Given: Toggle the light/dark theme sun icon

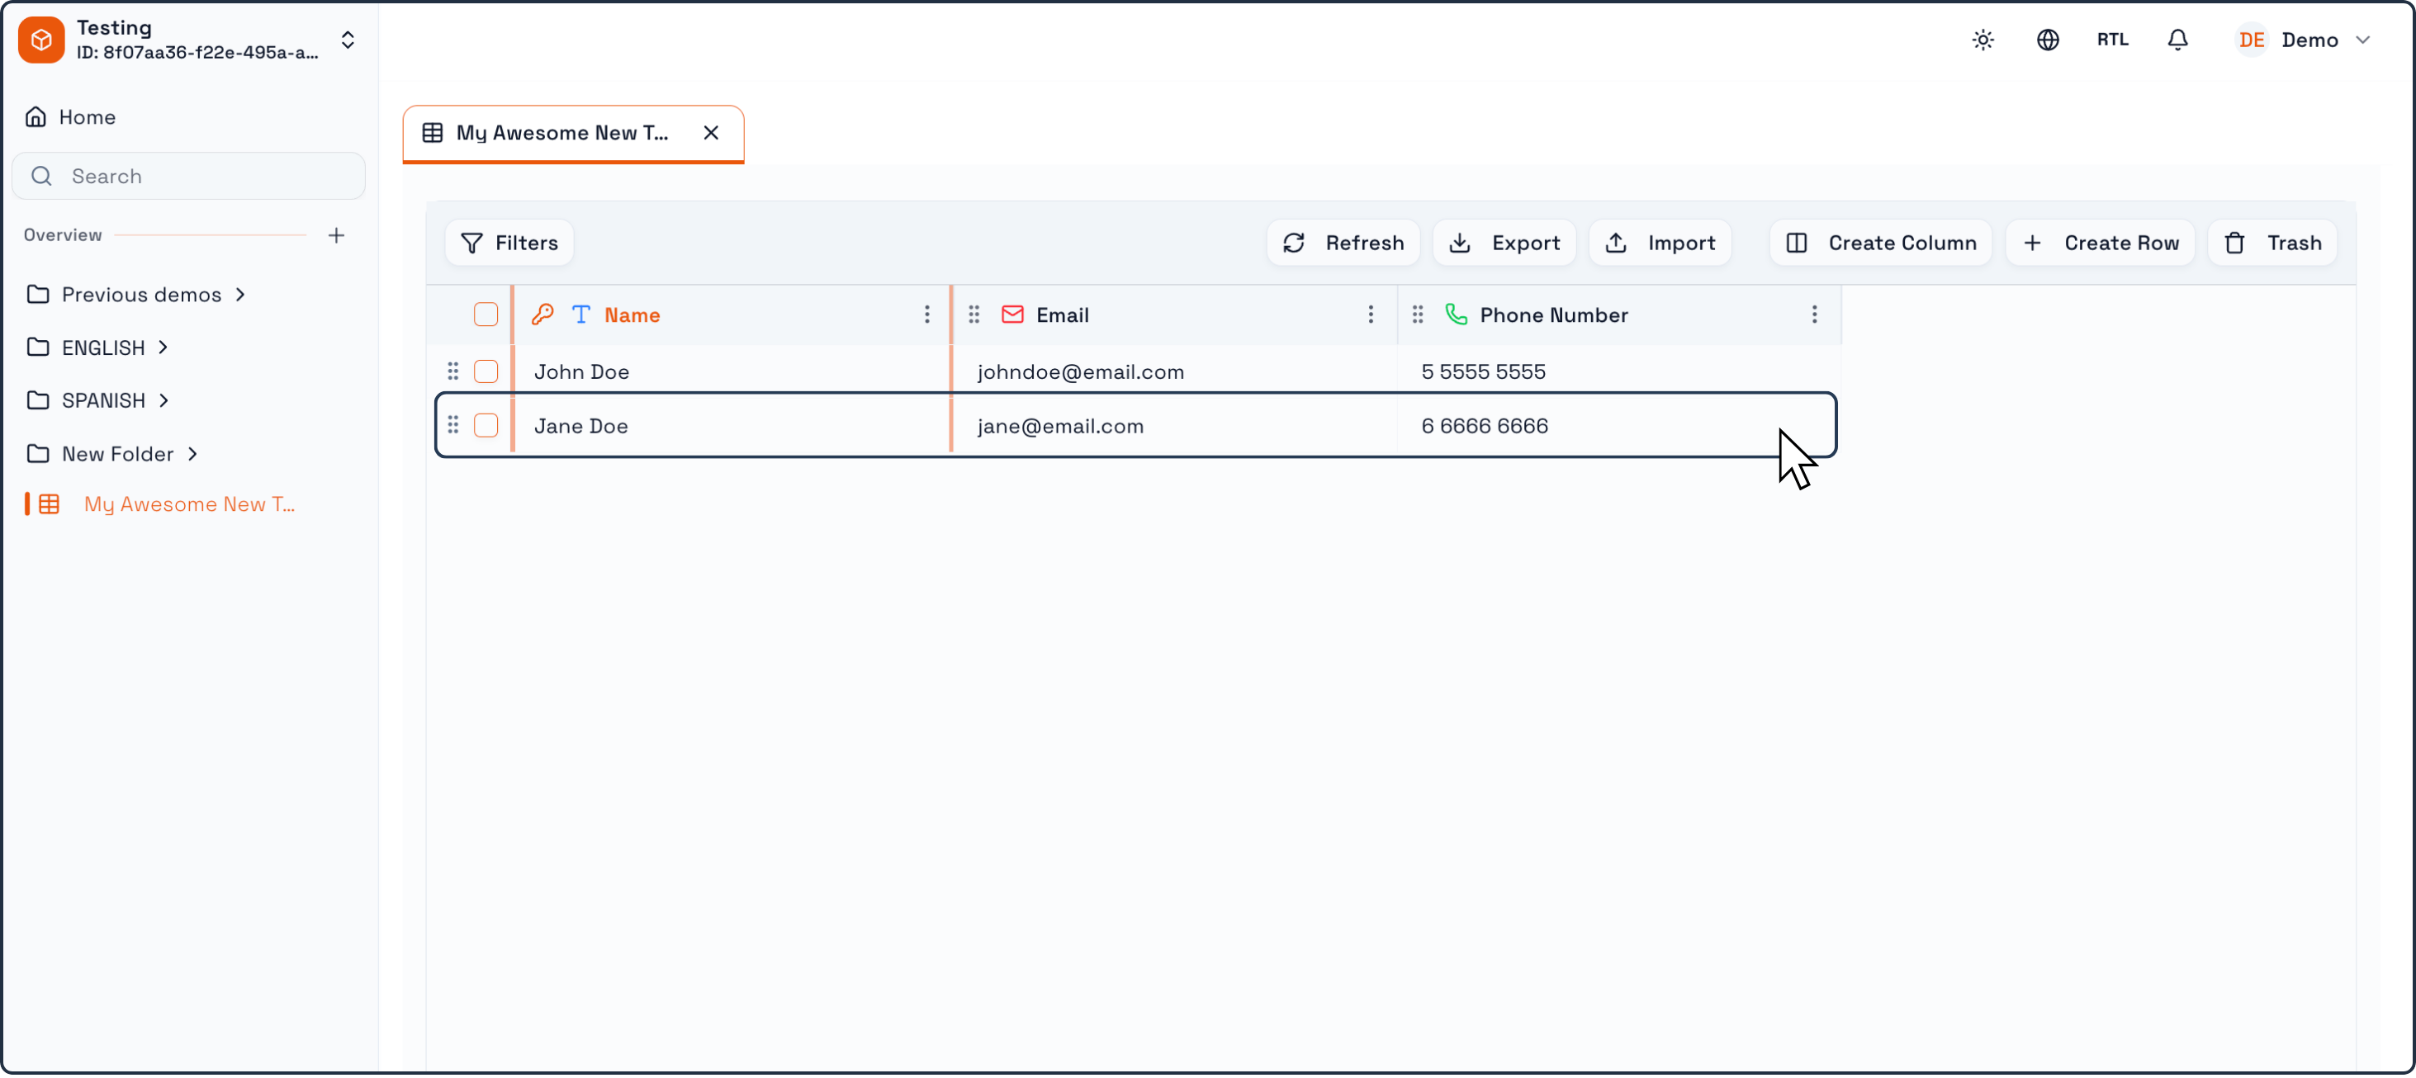Looking at the screenshot, I should coord(1982,40).
